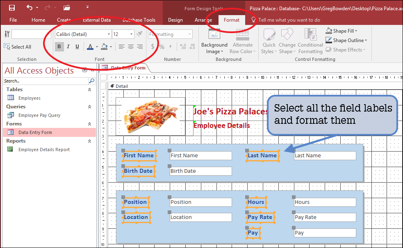Open Customize Quick Access Toolbar arrow
The image size is (403, 248).
click(87, 7)
